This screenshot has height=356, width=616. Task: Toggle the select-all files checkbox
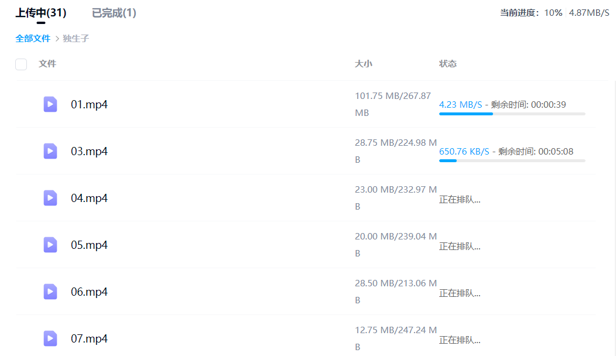click(21, 64)
